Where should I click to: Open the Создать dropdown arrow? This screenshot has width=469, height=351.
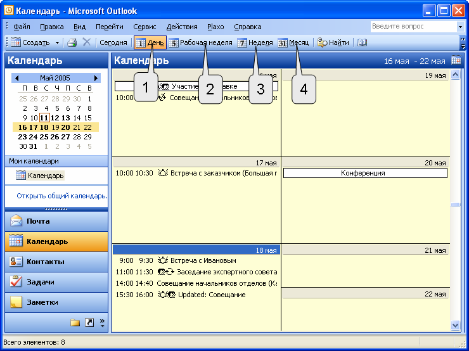pos(57,42)
